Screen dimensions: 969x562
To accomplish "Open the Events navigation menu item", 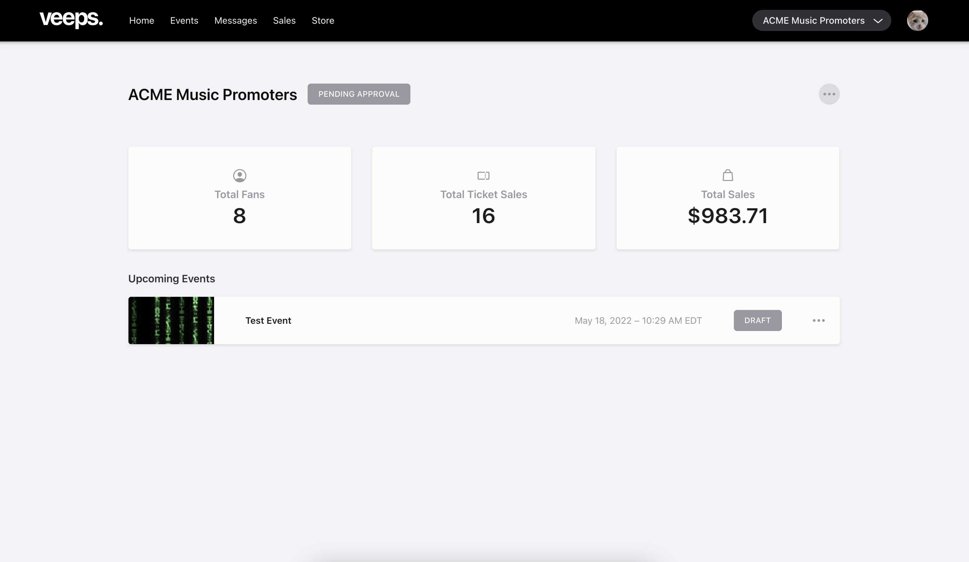I will 184,20.
